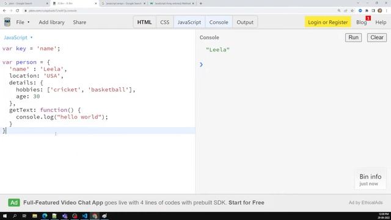The height and width of the screenshot is (220, 391).
Task: Close the JS Bin browser tab
Action: [96, 4]
